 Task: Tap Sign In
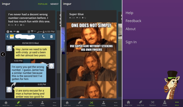131,42
